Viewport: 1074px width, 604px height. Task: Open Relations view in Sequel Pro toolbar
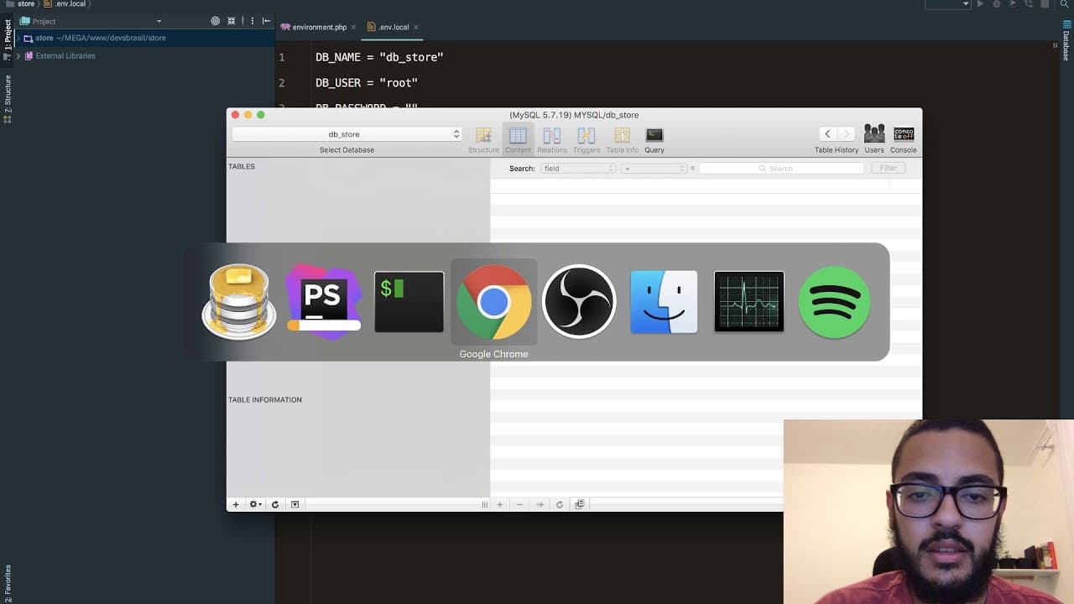552,140
